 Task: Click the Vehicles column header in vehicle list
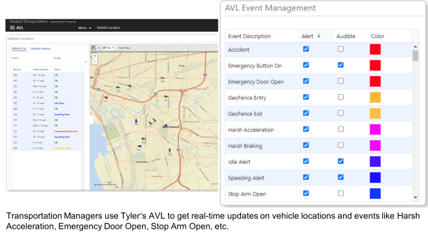click(17, 70)
